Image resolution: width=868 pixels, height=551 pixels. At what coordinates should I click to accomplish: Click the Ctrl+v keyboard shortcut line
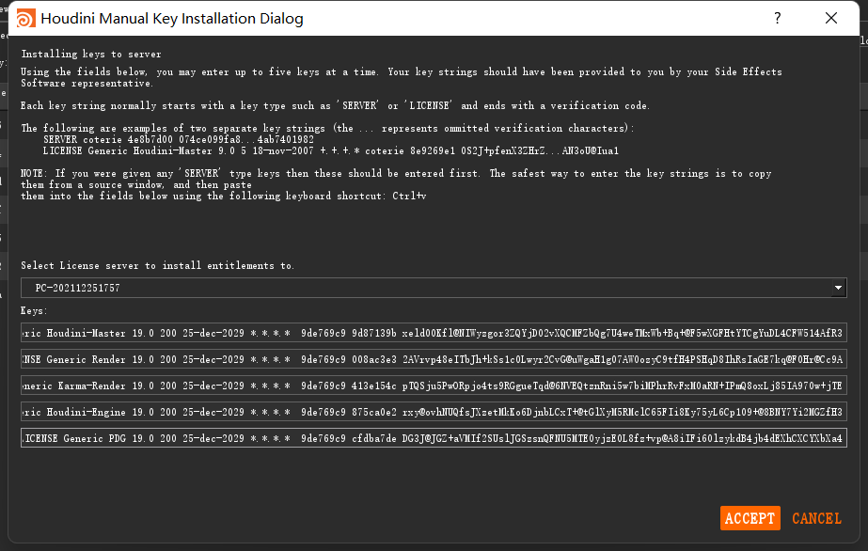223,196
